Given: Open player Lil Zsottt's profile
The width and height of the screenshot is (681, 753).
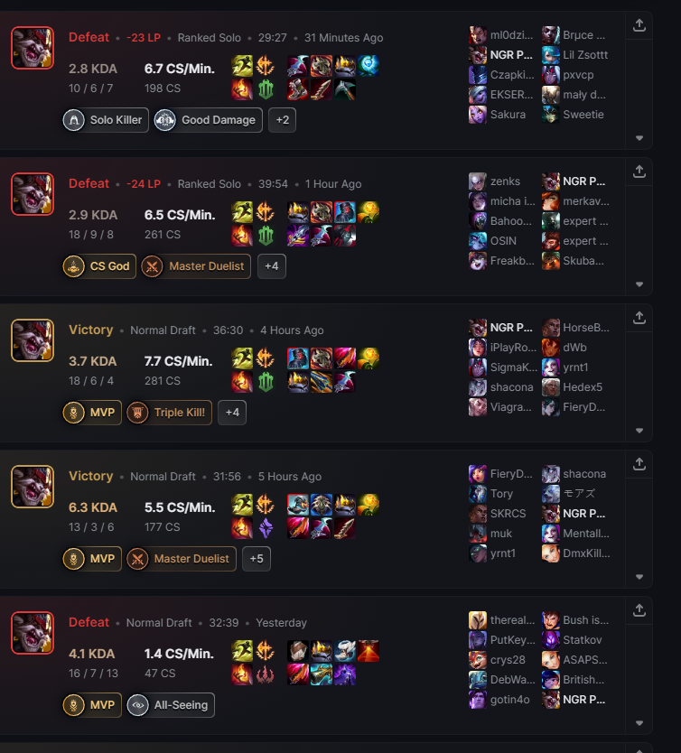Looking at the screenshot, I should pyautogui.click(x=575, y=55).
